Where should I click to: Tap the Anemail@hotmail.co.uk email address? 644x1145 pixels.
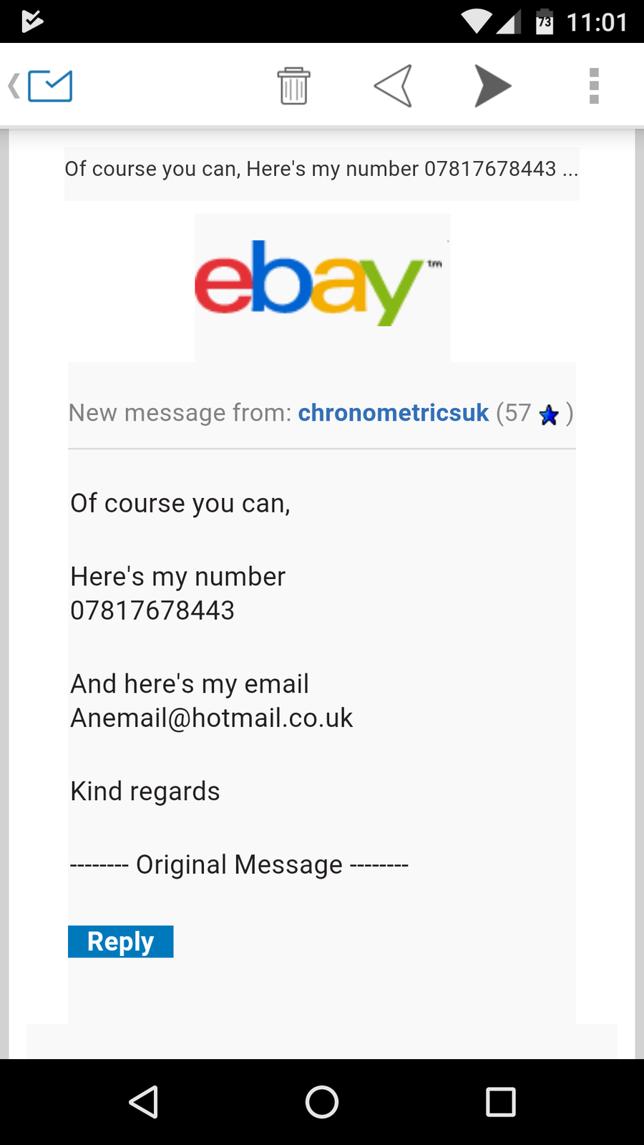coord(212,718)
